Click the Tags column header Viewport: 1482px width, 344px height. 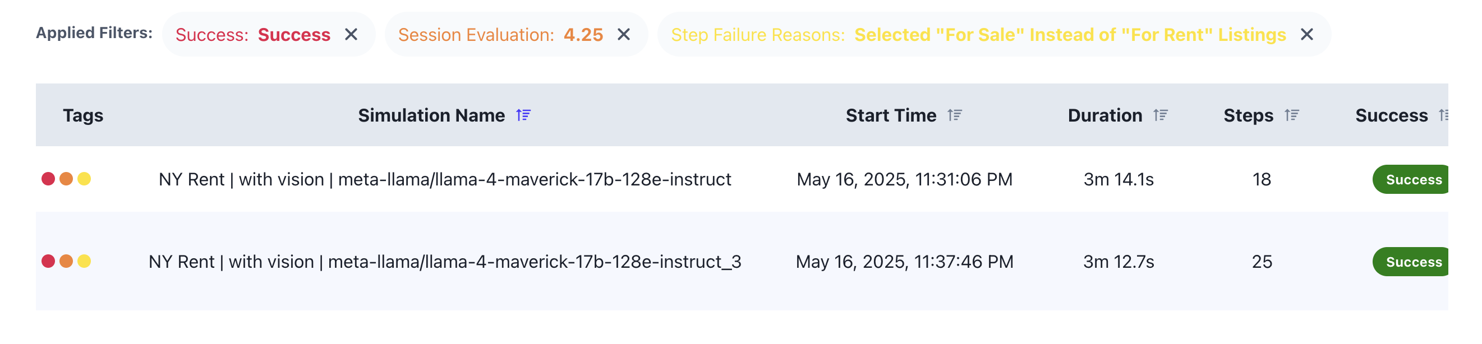[83, 115]
